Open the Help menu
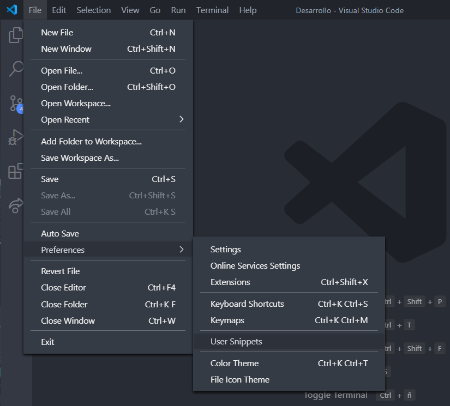This screenshot has width=450, height=406. tap(248, 10)
